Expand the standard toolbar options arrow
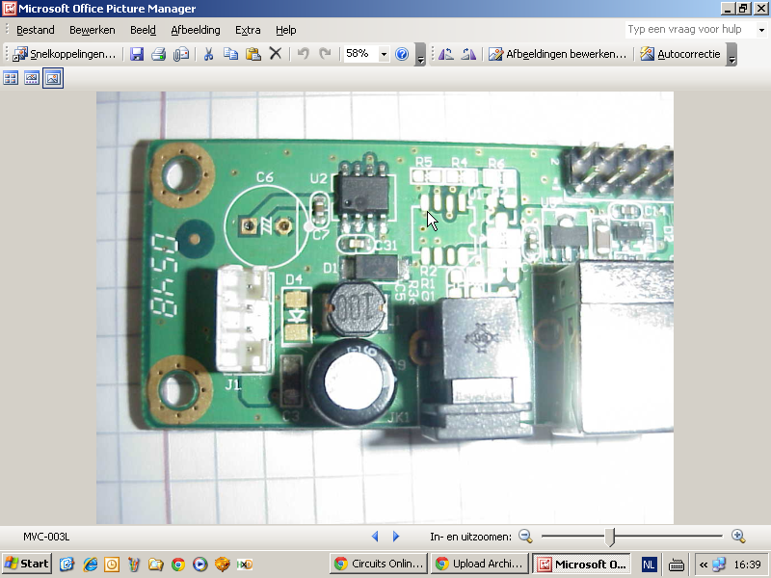Screen dimensions: 771x578 tap(420, 56)
